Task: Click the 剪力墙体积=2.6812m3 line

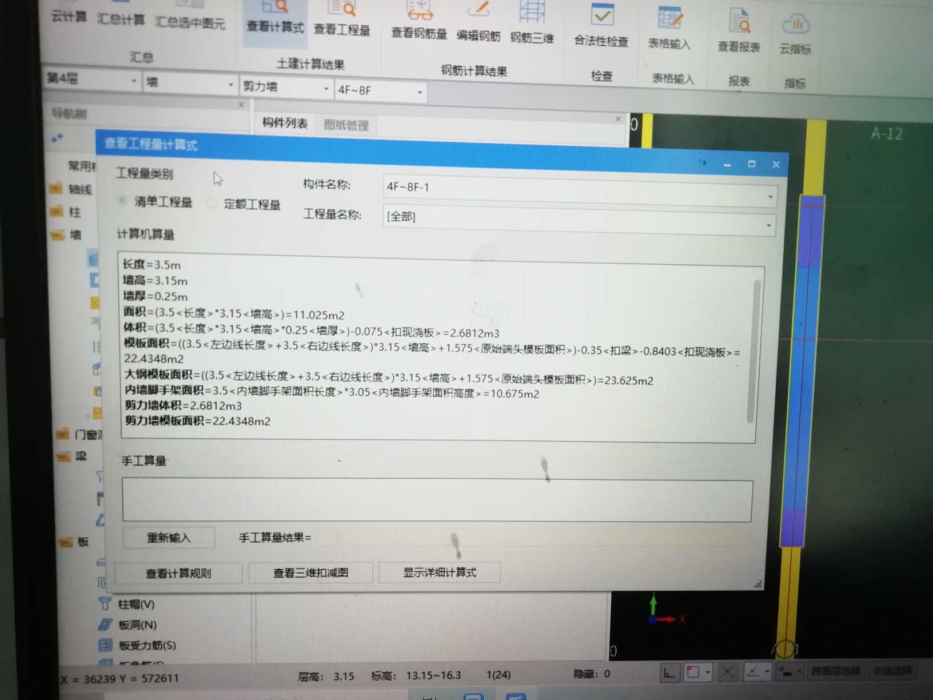Action: (184, 405)
